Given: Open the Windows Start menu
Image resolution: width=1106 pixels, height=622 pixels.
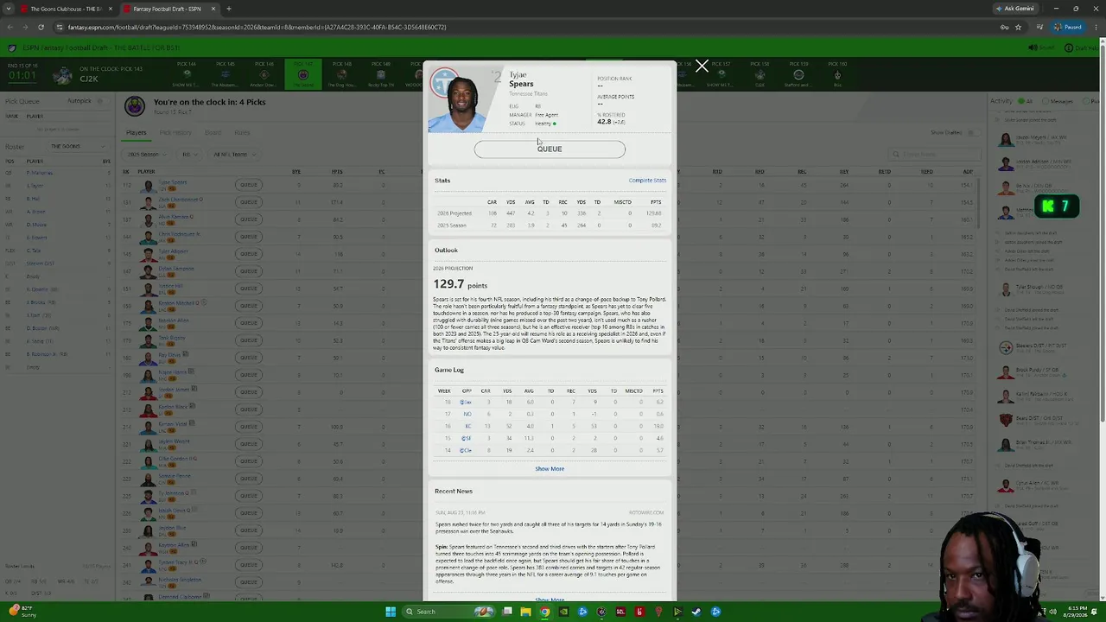Looking at the screenshot, I should (391, 612).
